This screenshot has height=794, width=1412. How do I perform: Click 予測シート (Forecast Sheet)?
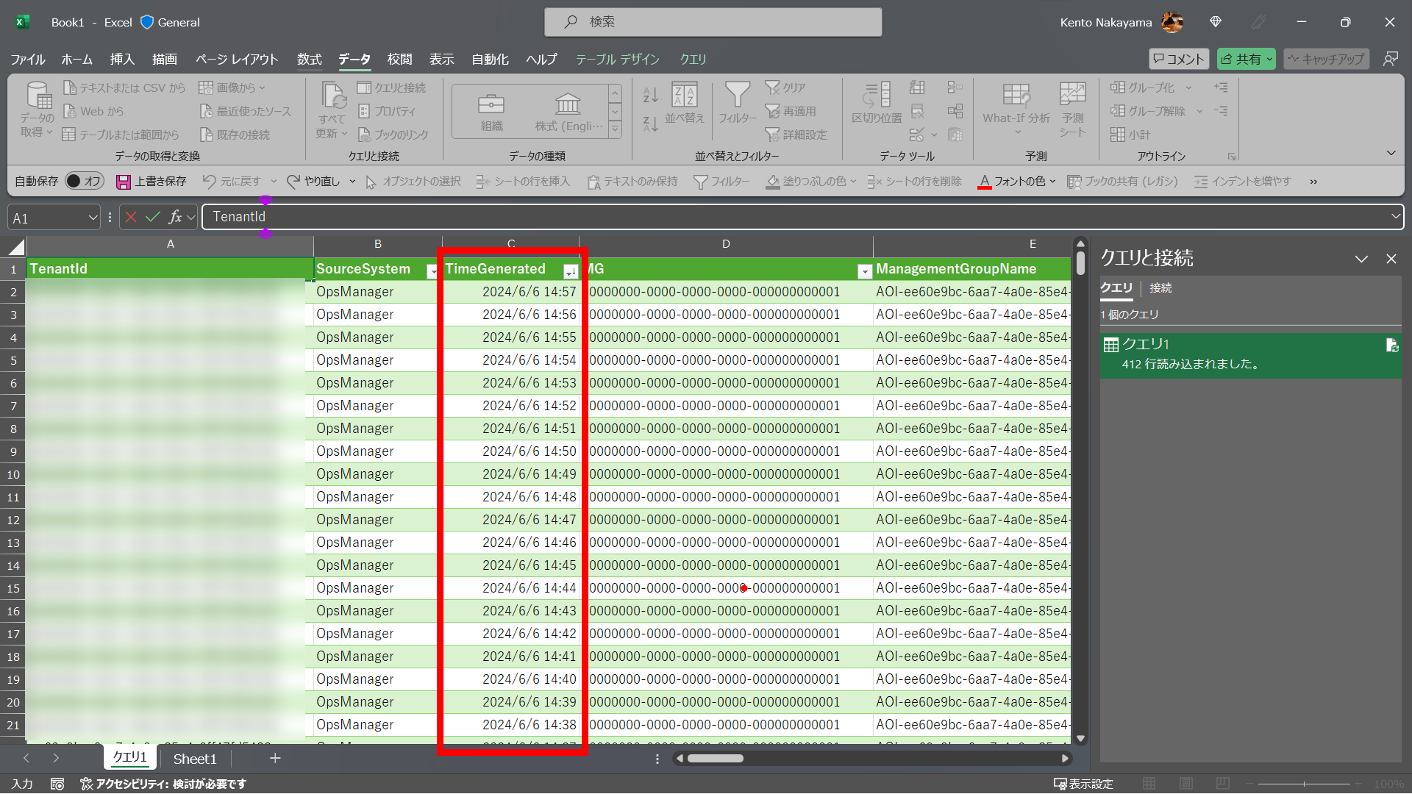click(x=1072, y=109)
